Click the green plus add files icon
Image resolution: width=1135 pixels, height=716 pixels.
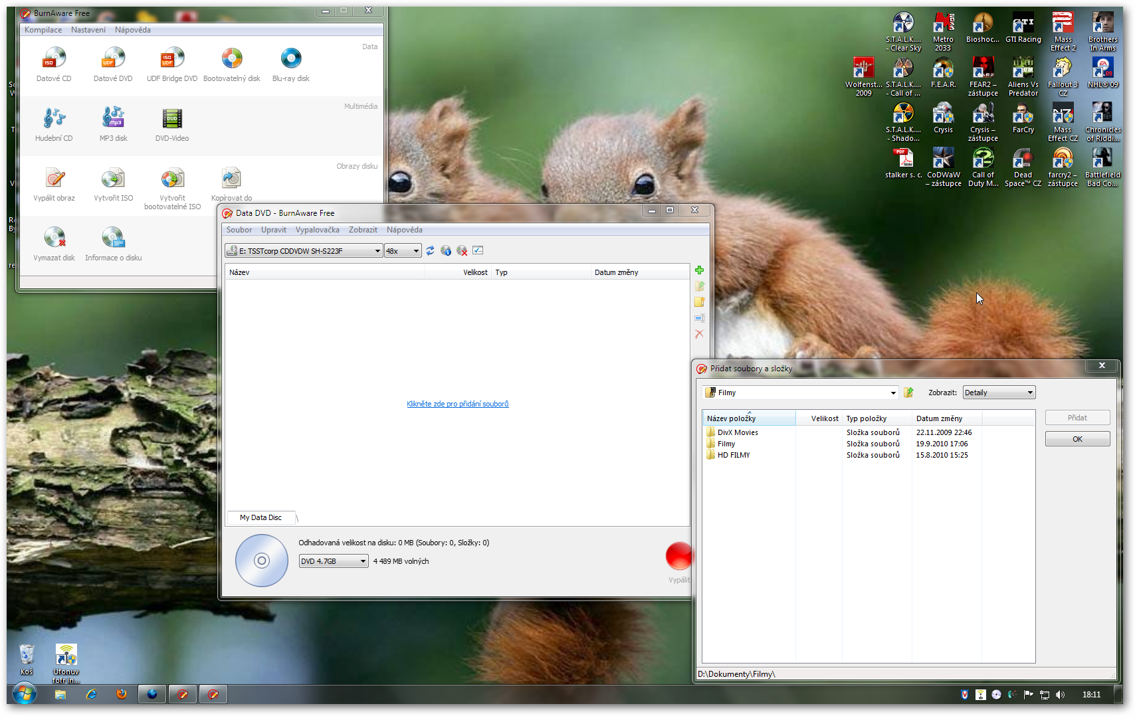pos(699,270)
